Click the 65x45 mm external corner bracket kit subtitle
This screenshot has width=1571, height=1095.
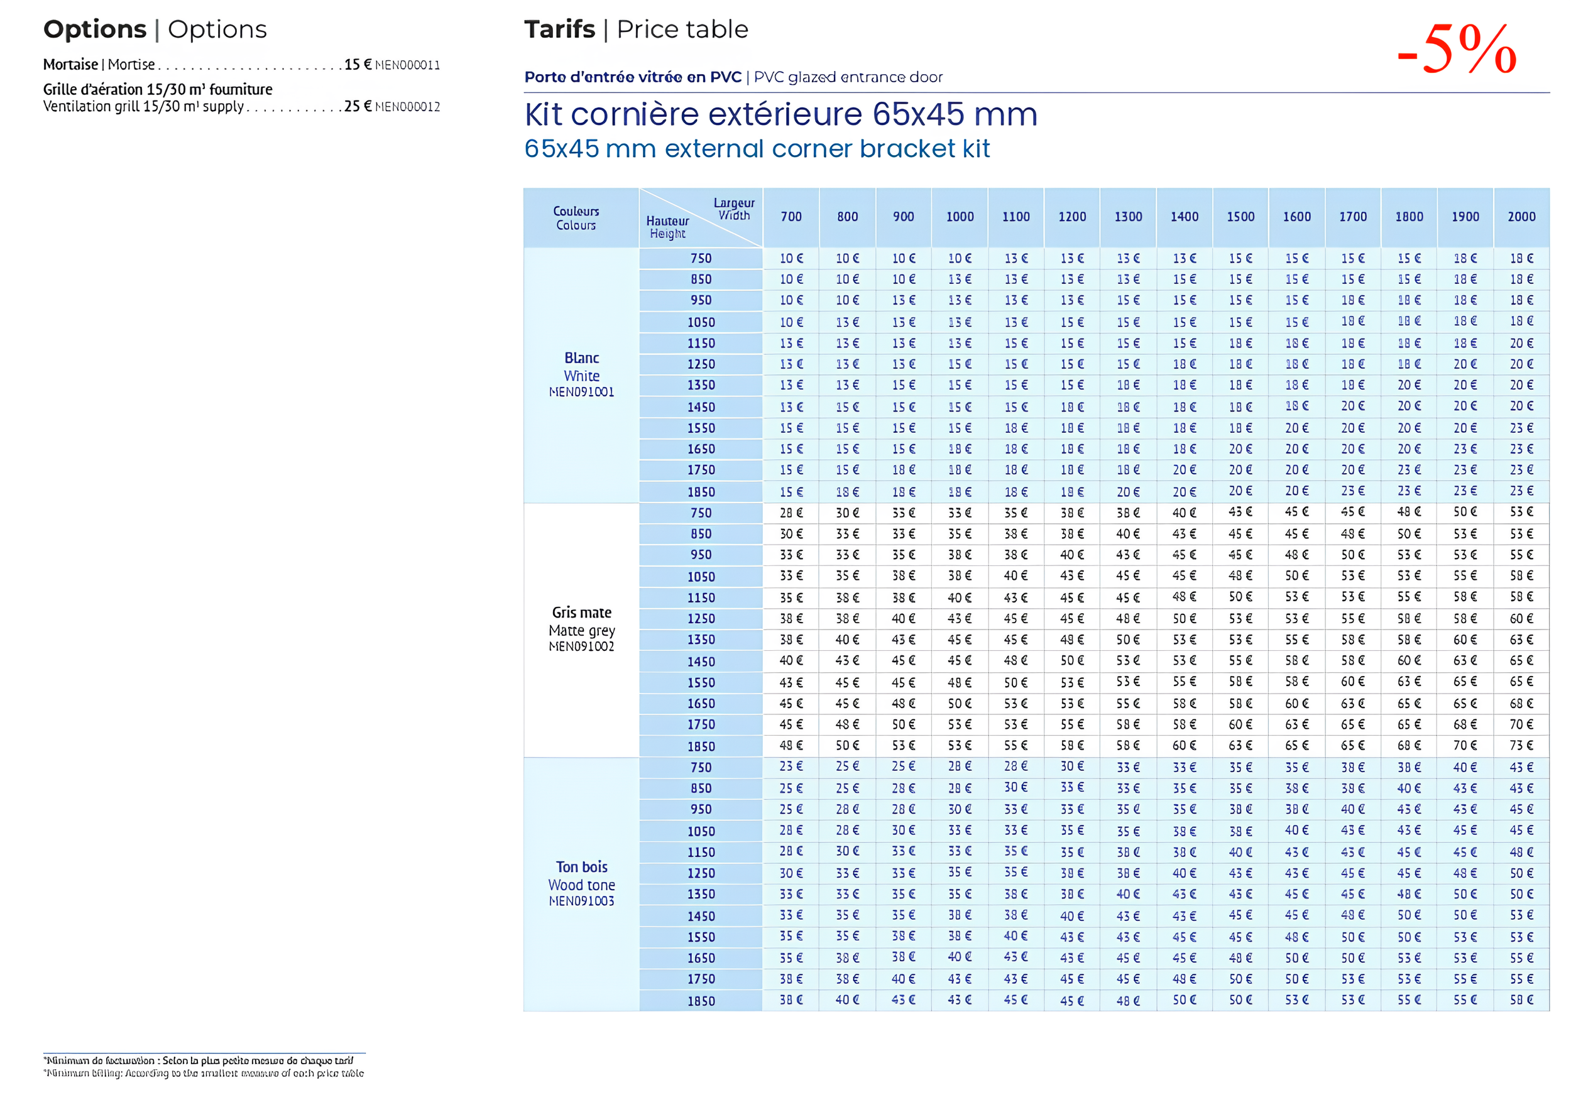(x=756, y=149)
